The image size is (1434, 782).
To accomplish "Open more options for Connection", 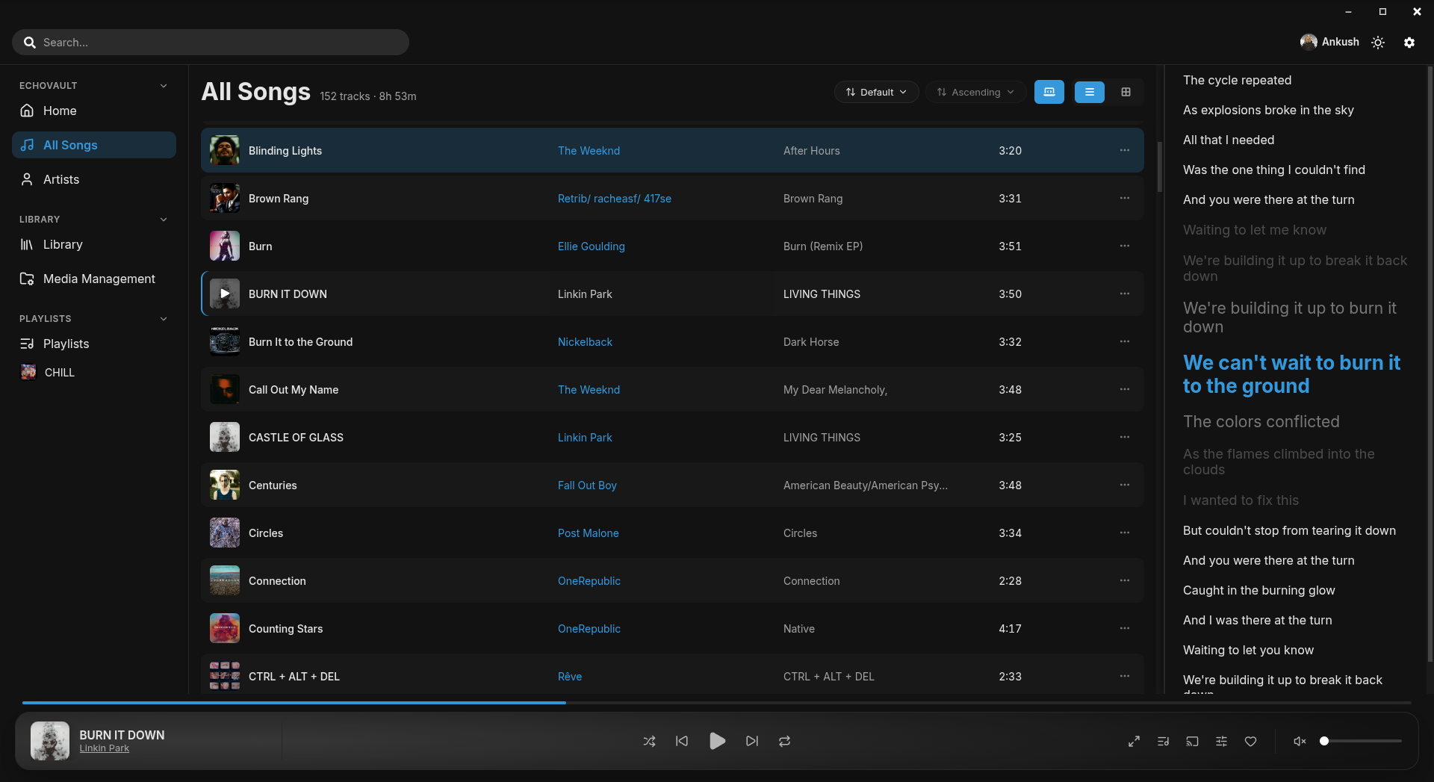I will pos(1124,580).
